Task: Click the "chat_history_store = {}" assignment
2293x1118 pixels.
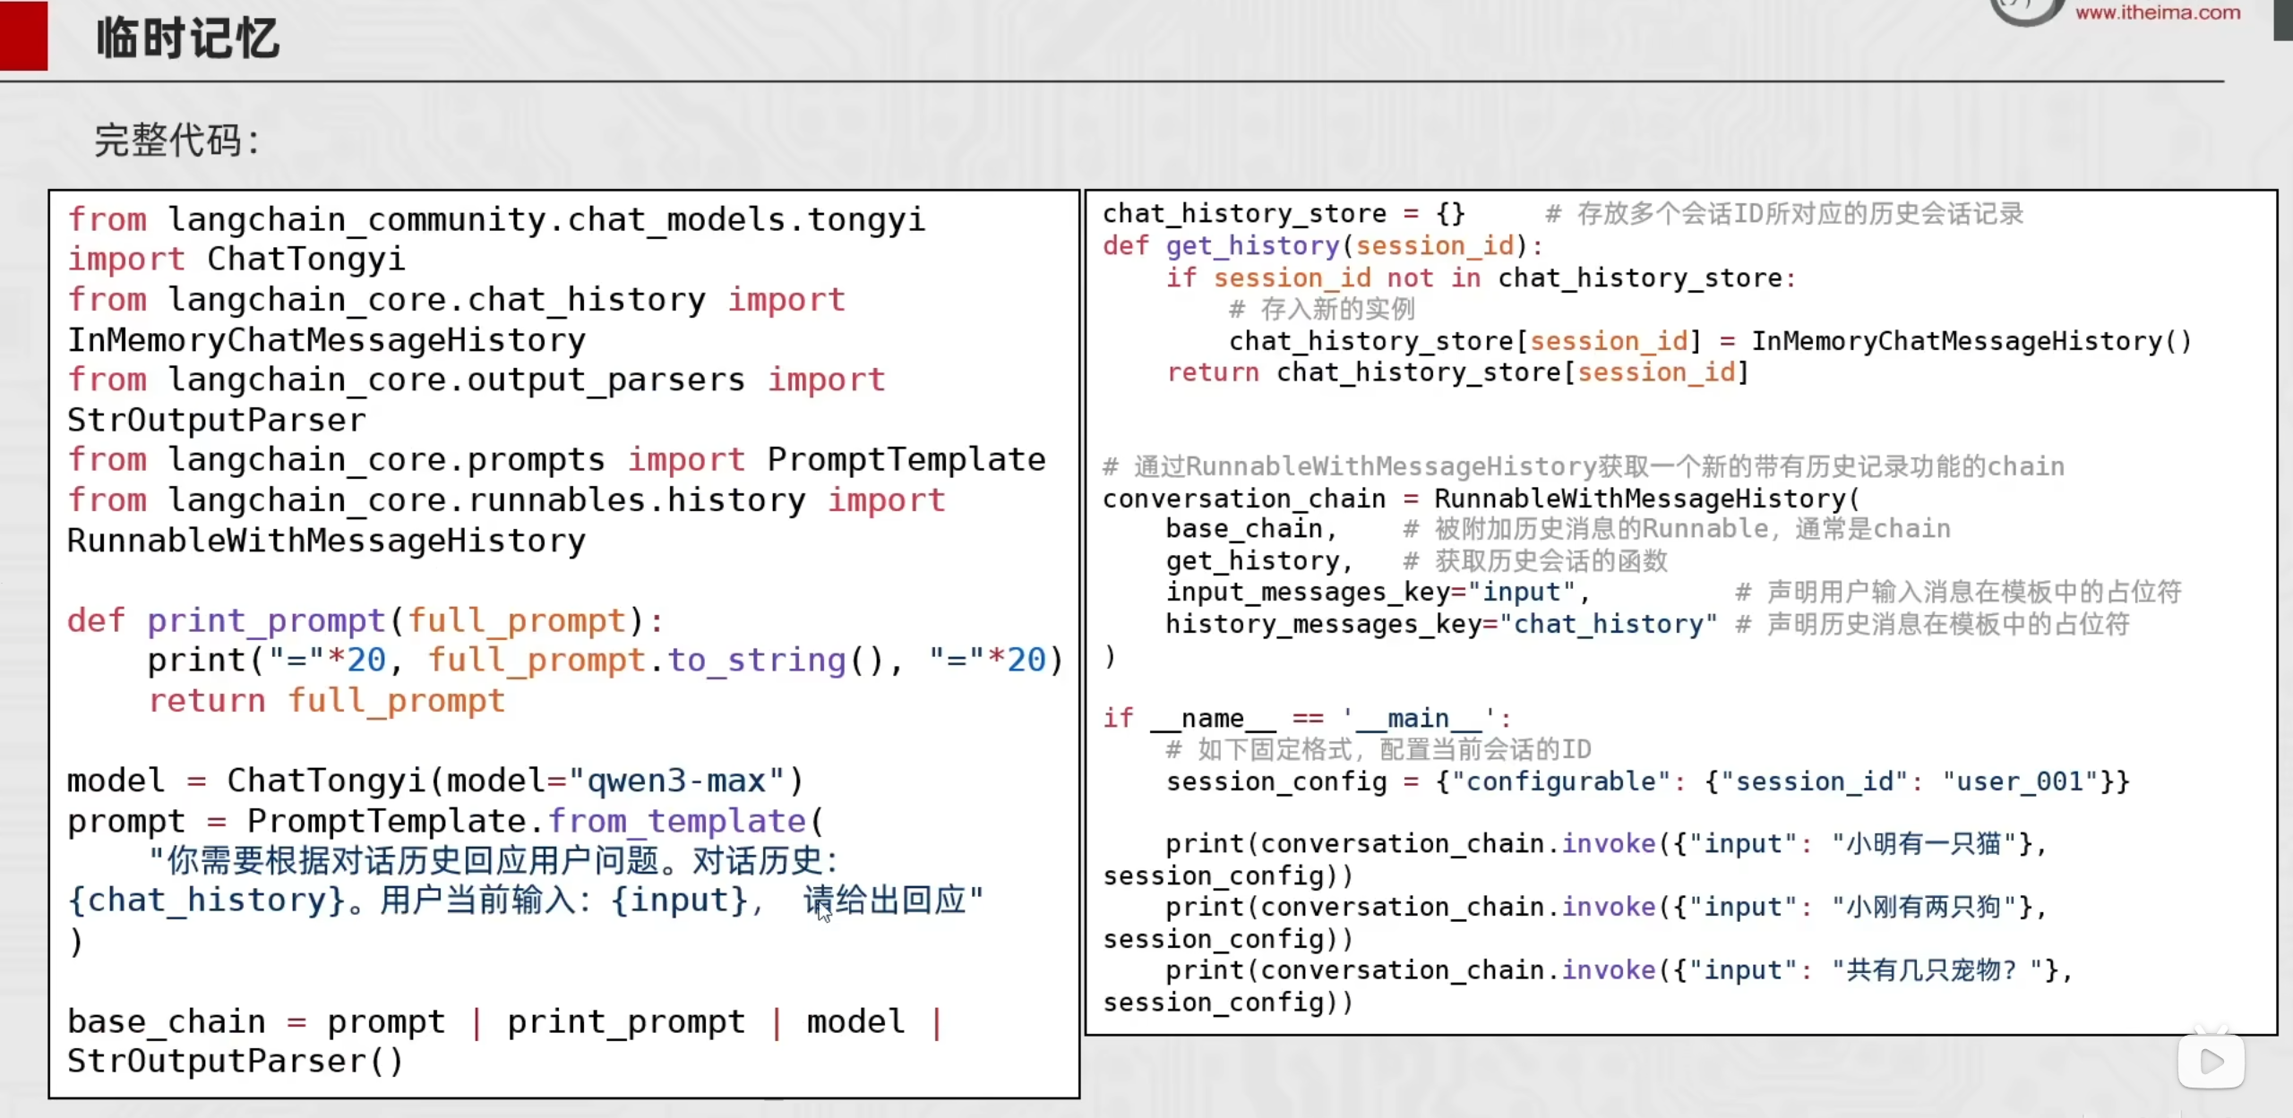Action: [x=1284, y=214]
